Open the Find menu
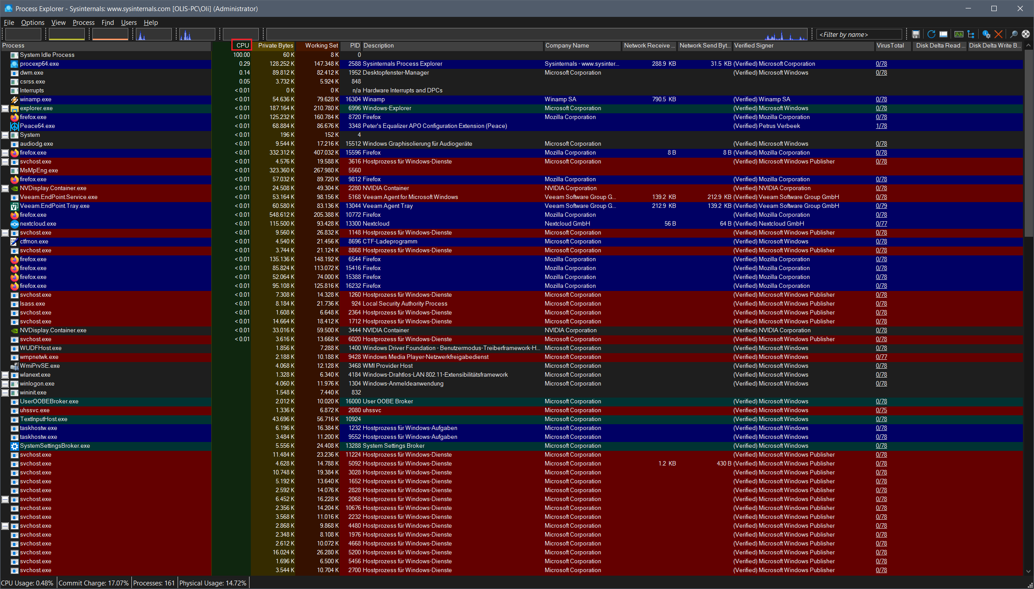 (x=107, y=23)
